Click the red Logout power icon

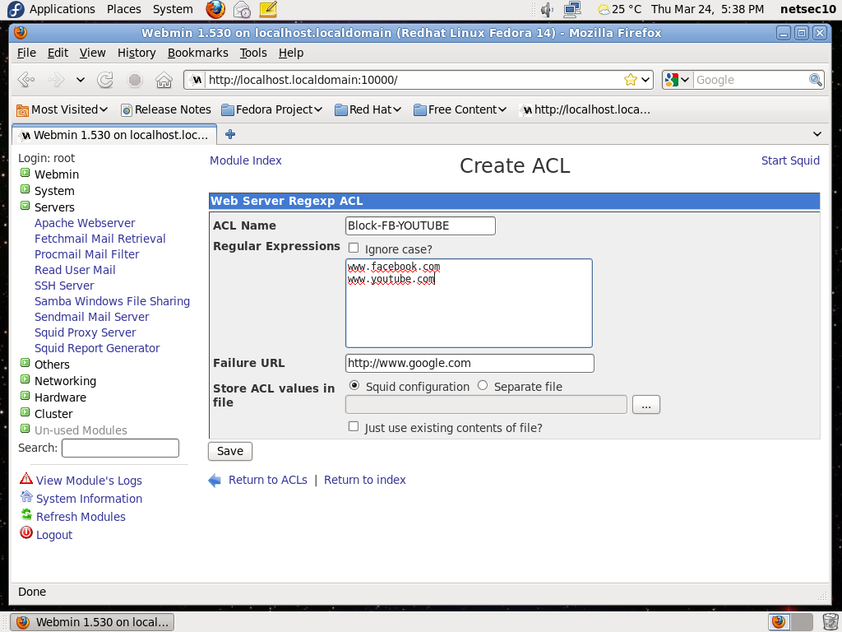(26, 532)
